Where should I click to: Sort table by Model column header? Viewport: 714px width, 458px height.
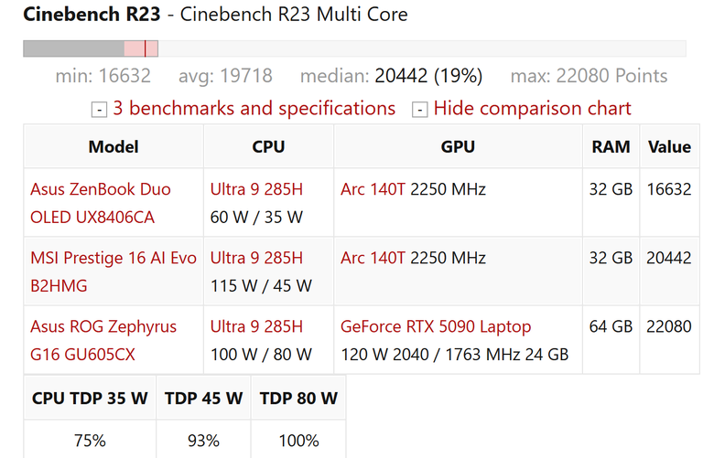[x=114, y=146]
